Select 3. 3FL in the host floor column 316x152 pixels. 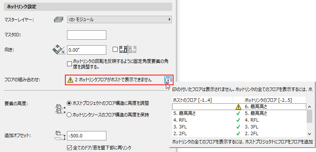(x=180, y=127)
